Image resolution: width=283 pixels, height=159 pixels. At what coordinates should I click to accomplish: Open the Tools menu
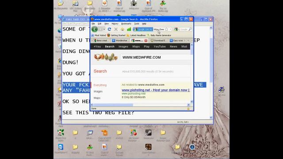[x=137, y=24]
